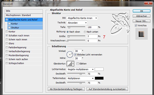Click the OK button
154x95 pixels.
[141, 11]
